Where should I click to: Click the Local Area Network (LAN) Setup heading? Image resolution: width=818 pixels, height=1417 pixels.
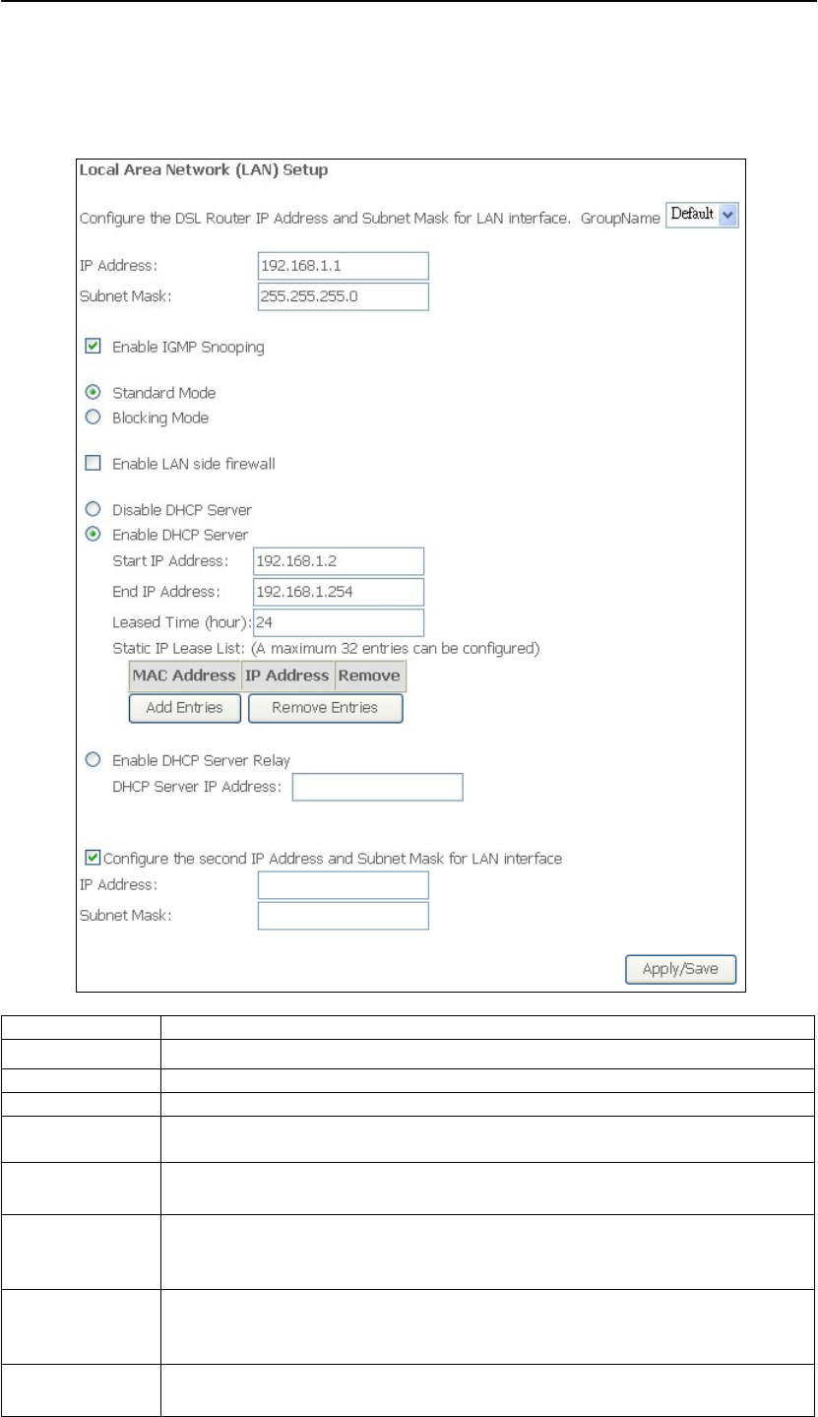(x=204, y=170)
